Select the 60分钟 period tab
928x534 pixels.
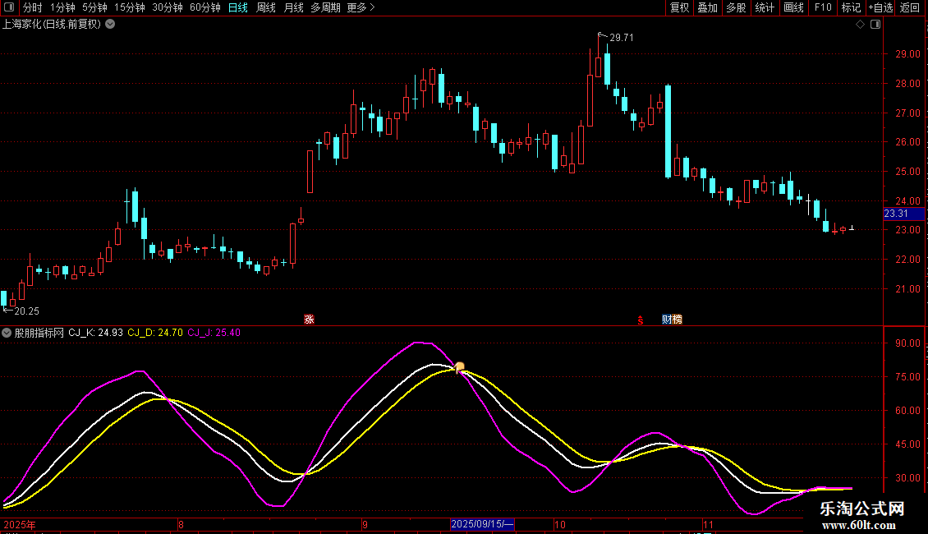click(x=205, y=7)
